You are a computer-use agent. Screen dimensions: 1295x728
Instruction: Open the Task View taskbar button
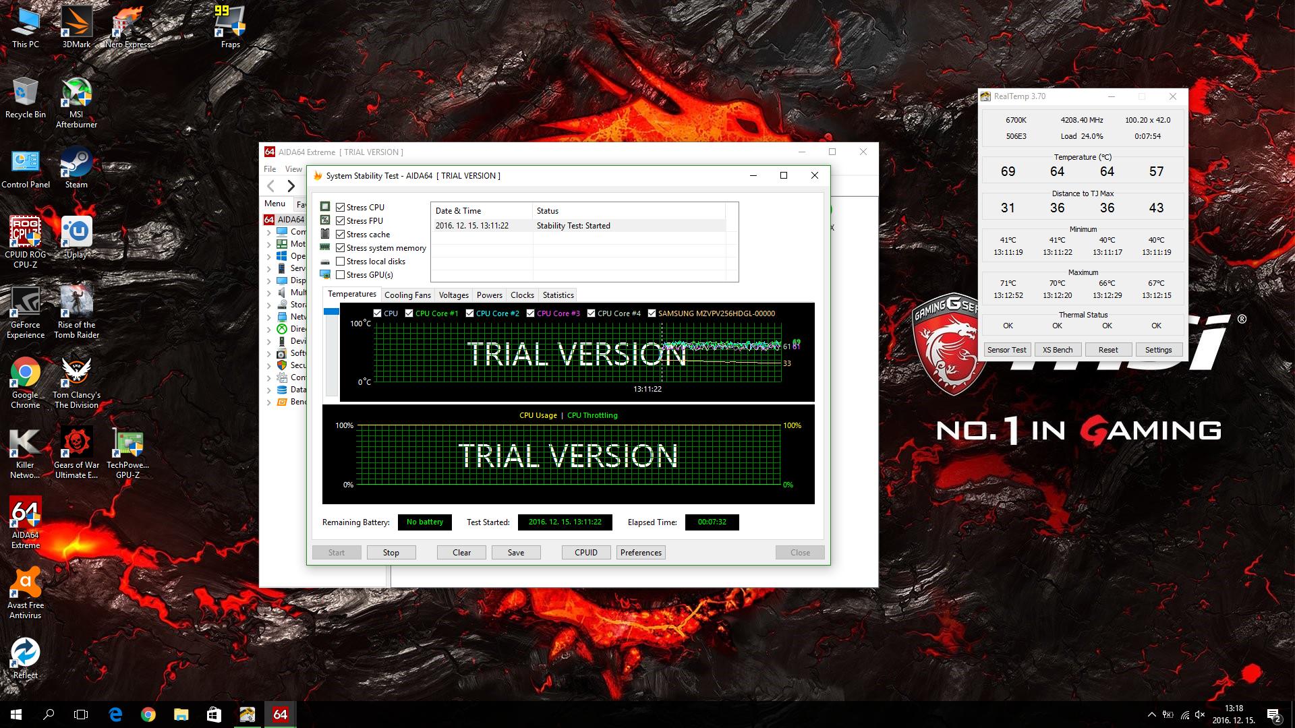pos(81,715)
